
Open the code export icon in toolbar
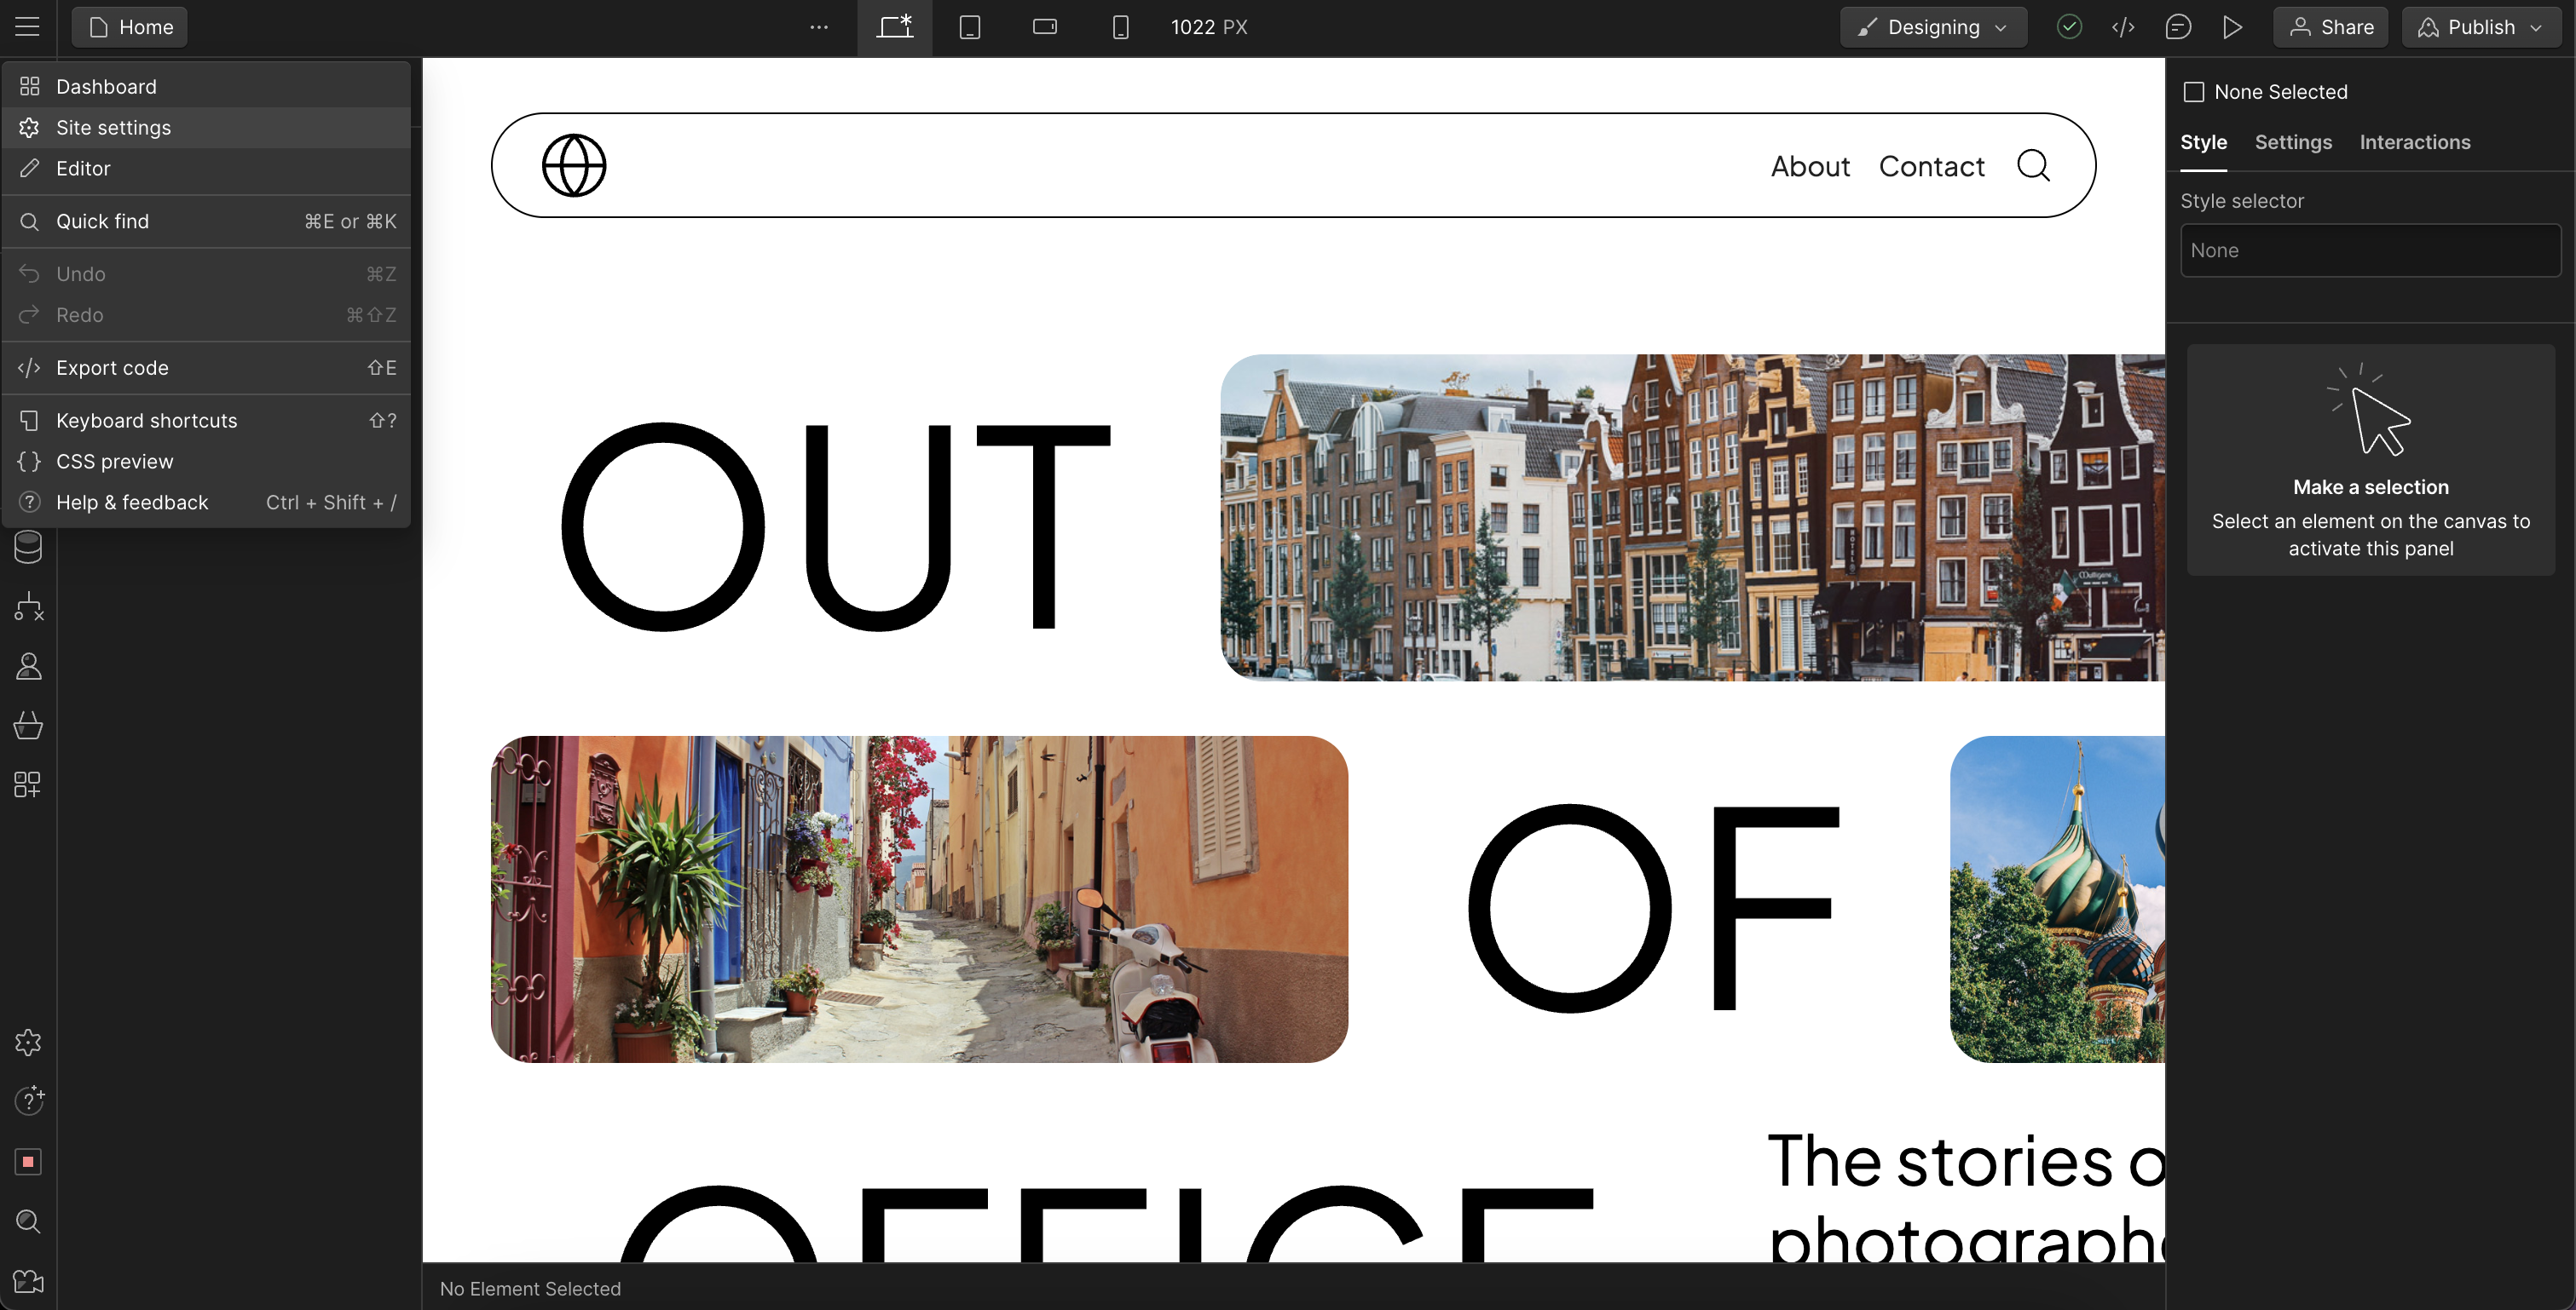pos(2123,27)
